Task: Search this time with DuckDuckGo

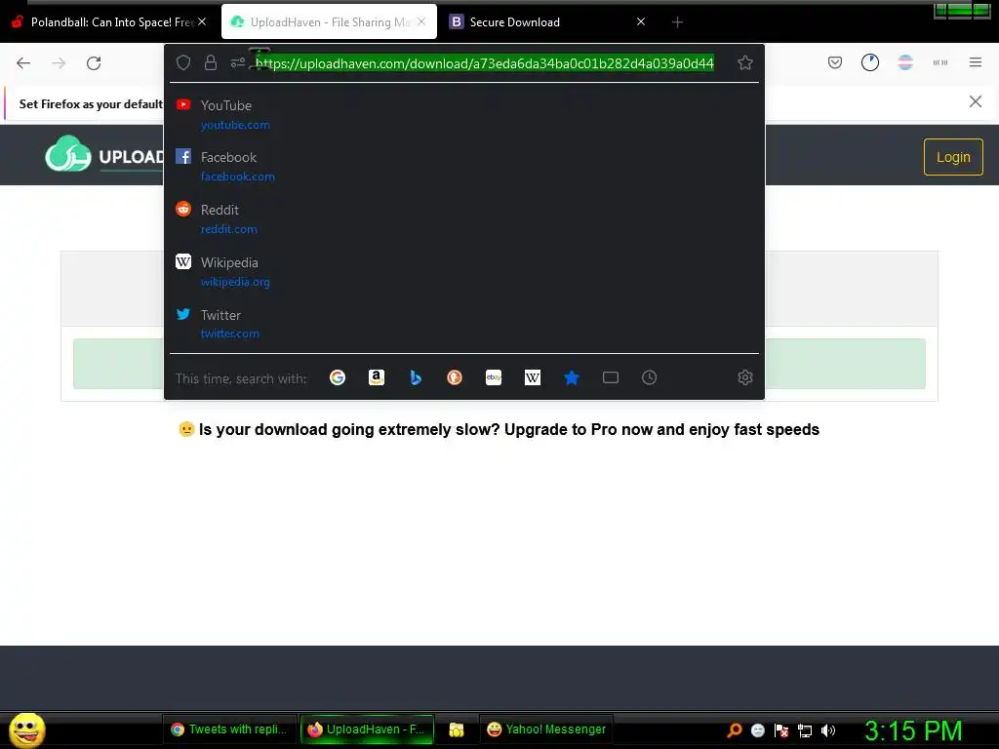Action: (x=455, y=377)
